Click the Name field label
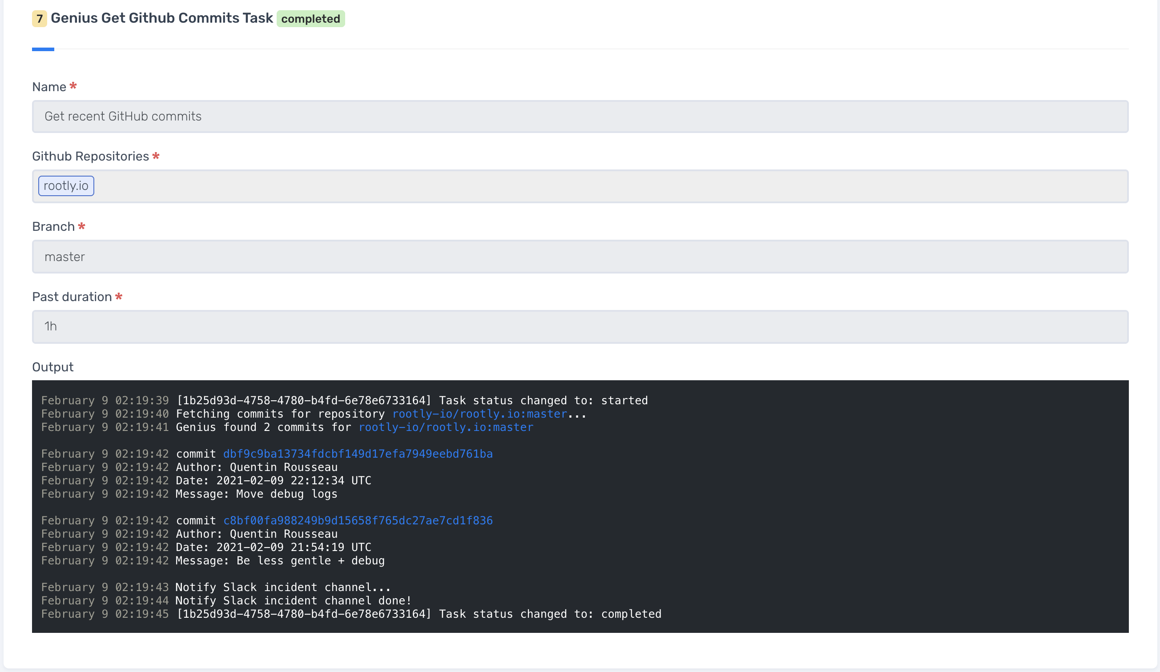 click(49, 87)
